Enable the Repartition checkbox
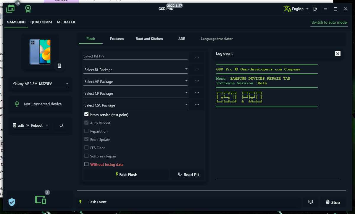355x214 pixels. tap(86, 131)
